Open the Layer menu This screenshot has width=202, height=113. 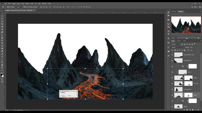pos(18,3)
